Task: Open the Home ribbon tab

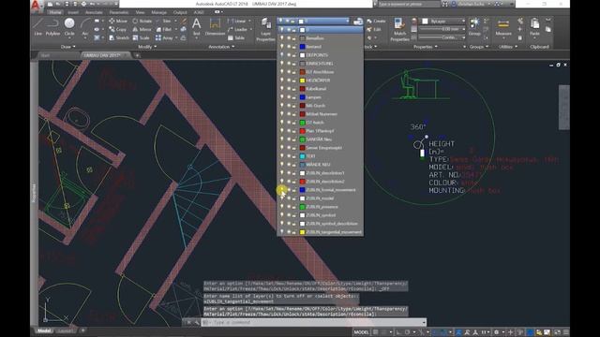Action: [55, 12]
